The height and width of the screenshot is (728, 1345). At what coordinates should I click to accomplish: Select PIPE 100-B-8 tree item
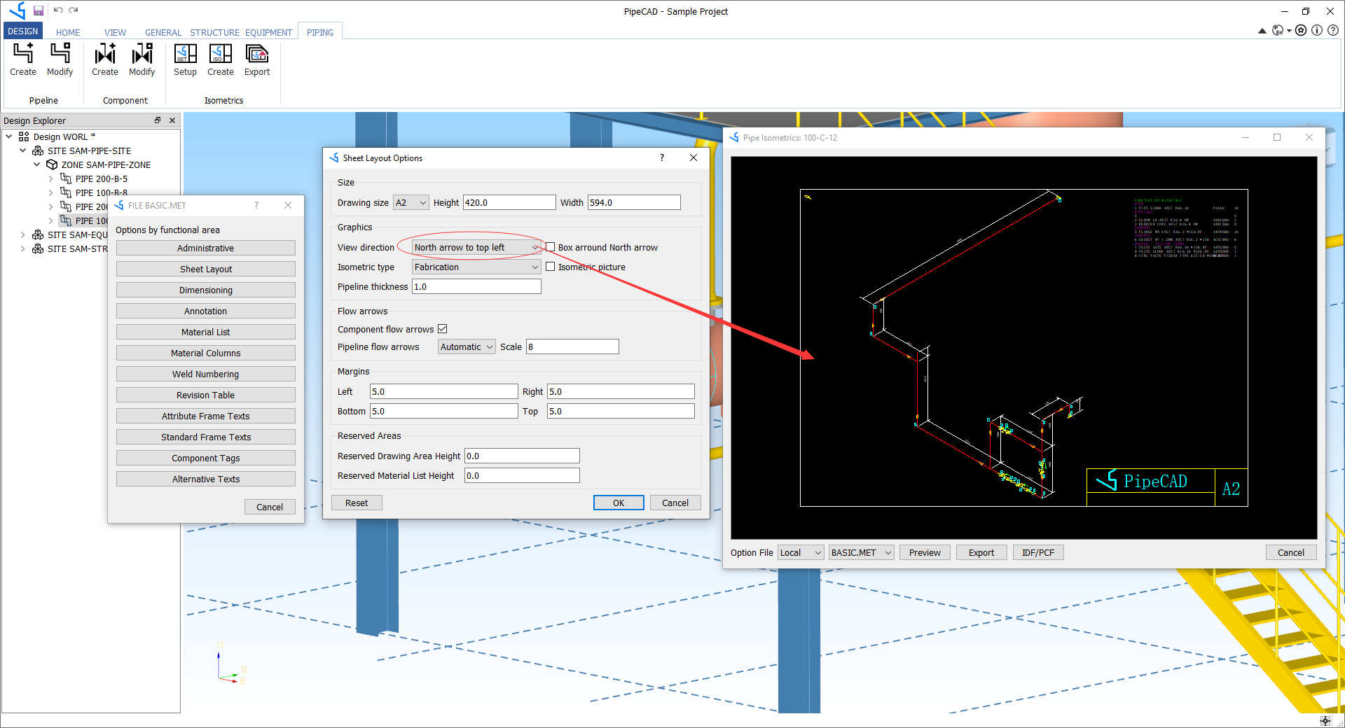[102, 192]
